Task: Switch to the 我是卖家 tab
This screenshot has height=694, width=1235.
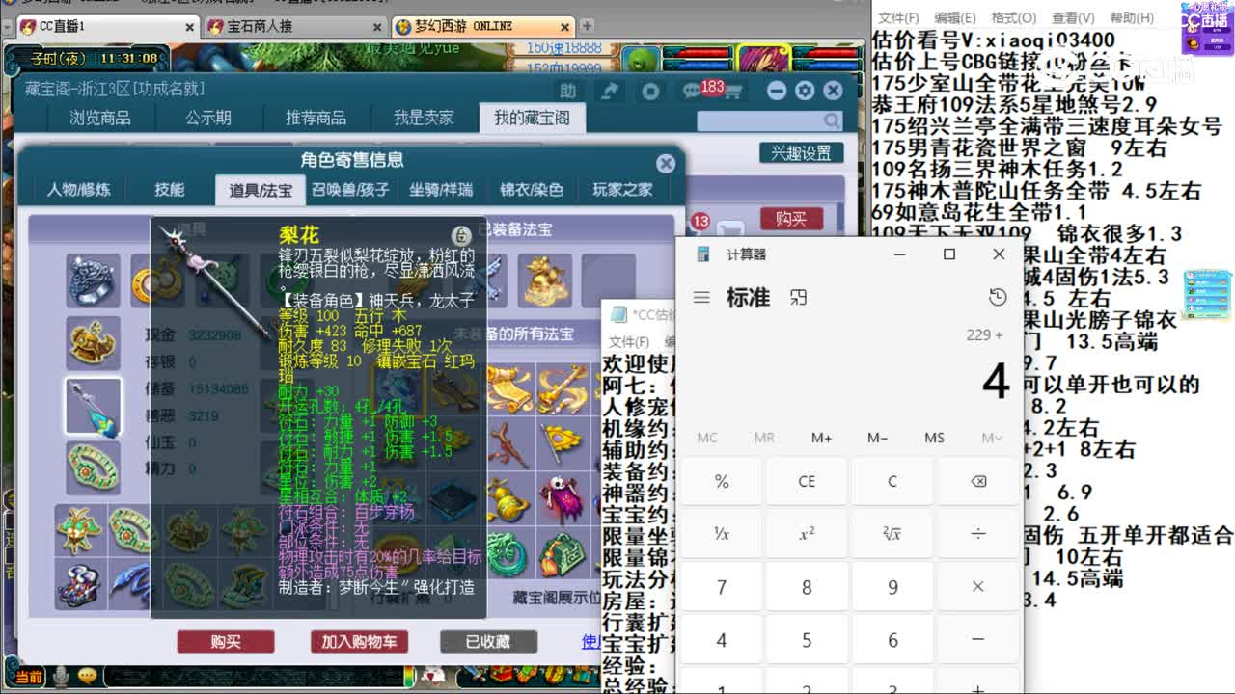Action: pos(423,118)
